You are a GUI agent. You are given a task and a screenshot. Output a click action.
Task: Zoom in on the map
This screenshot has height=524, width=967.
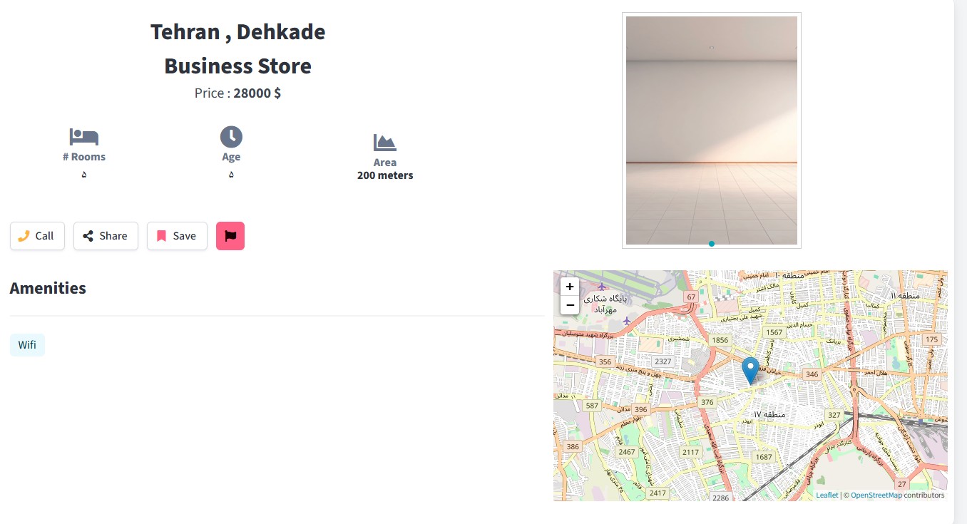(x=570, y=287)
